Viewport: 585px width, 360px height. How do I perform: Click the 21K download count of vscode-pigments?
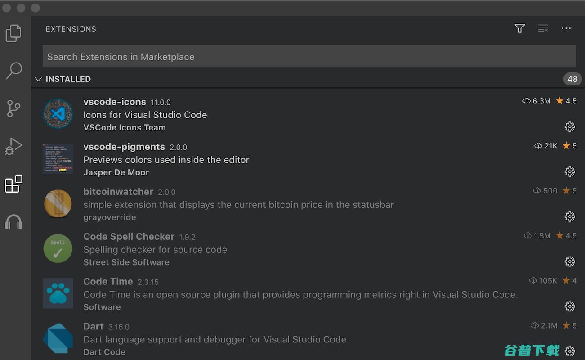(x=546, y=146)
